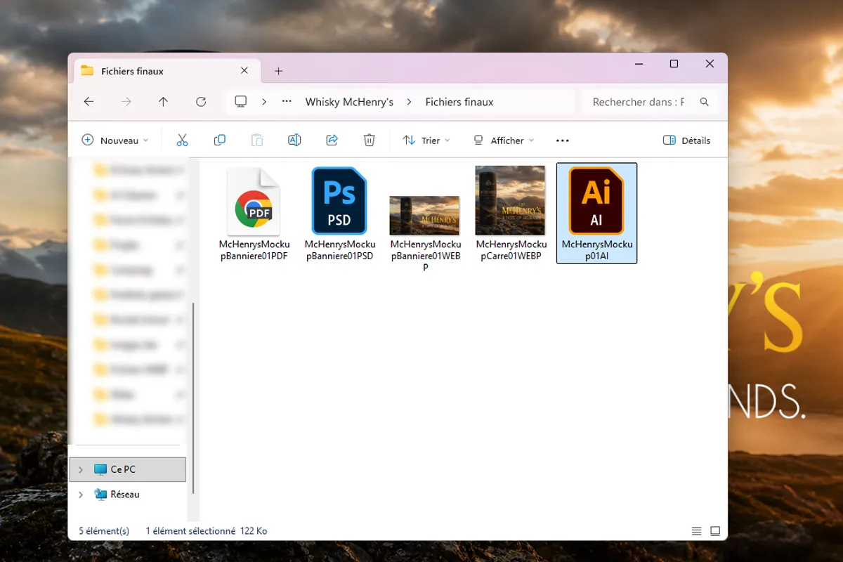Switch to details list view icon in status bar
This screenshot has height=562, width=843.
[x=696, y=531]
